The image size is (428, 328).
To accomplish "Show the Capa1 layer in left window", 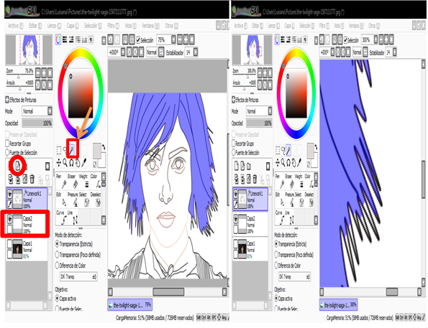I will 9,243.
